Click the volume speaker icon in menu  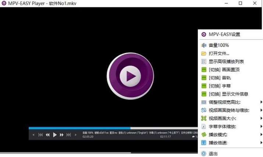click(x=204, y=45)
